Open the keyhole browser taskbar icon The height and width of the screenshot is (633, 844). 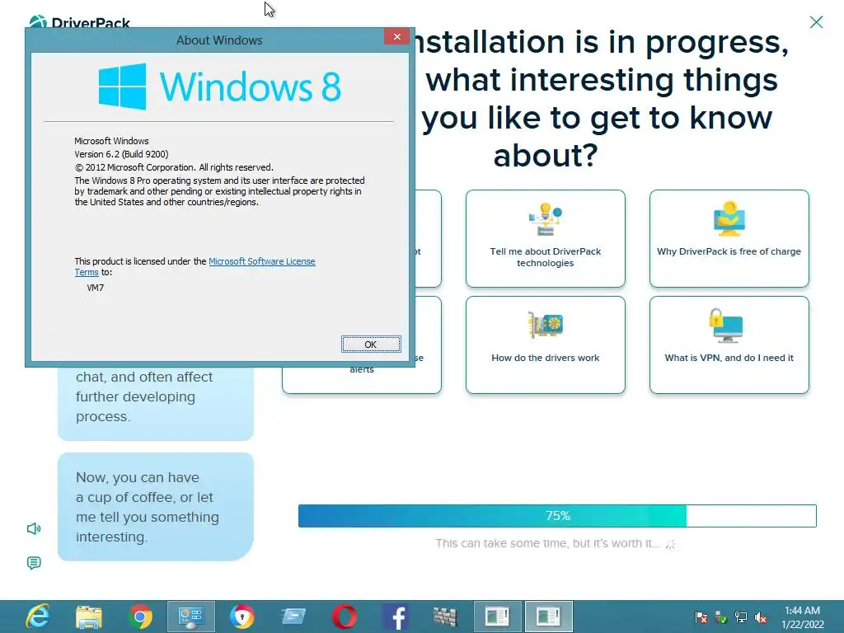pyautogui.click(x=242, y=617)
